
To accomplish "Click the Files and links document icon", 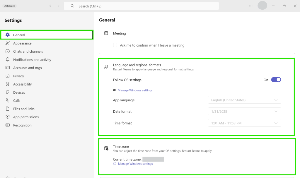I will (7, 109).
